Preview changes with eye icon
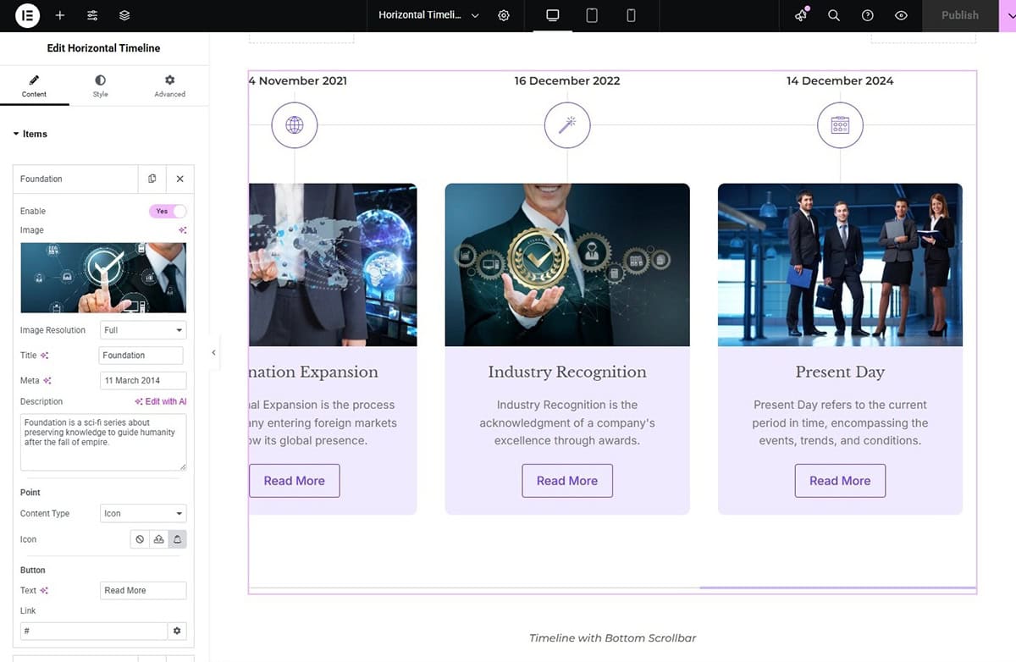1016x662 pixels. pyautogui.click(x=902, y=15)
